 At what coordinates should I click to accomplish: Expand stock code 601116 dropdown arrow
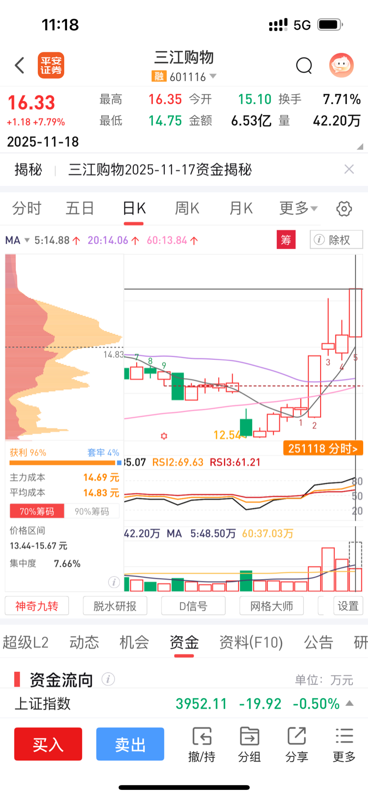pos(213,76)
